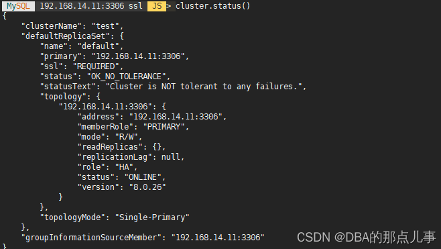Click the version value 8.0.26
The width and height of the screenshot is (441, 249).
pos(147,187)
